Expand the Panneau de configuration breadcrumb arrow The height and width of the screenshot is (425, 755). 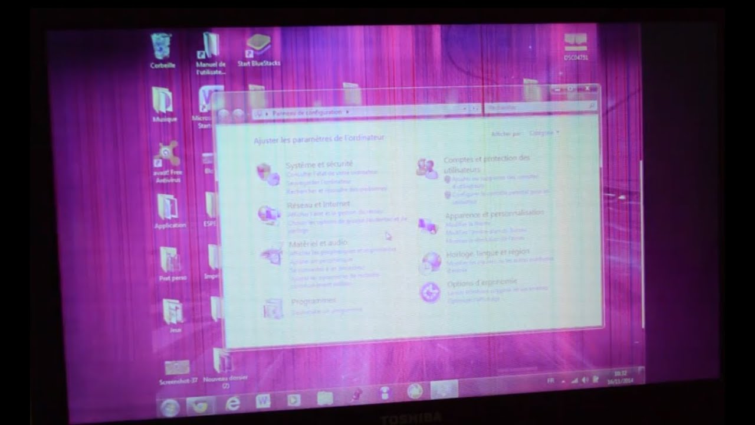point(347,111)
